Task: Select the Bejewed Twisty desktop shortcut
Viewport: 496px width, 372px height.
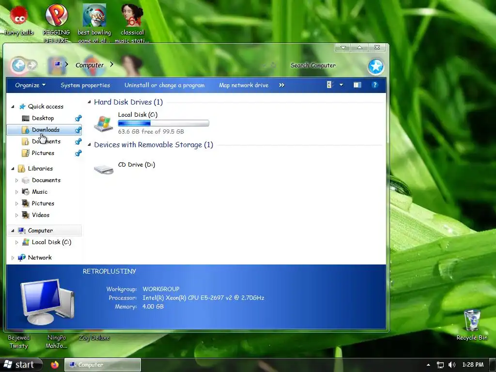Action: coord(19,341)
